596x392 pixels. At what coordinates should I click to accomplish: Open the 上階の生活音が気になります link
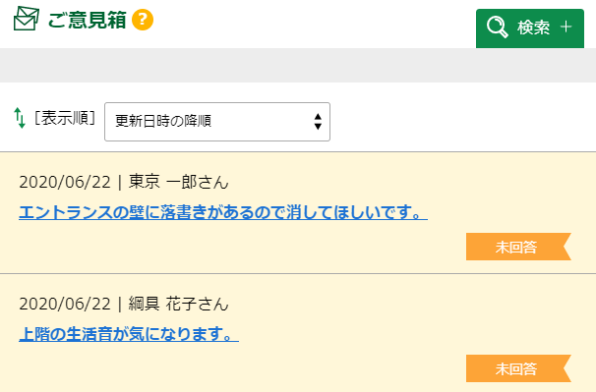129,334
